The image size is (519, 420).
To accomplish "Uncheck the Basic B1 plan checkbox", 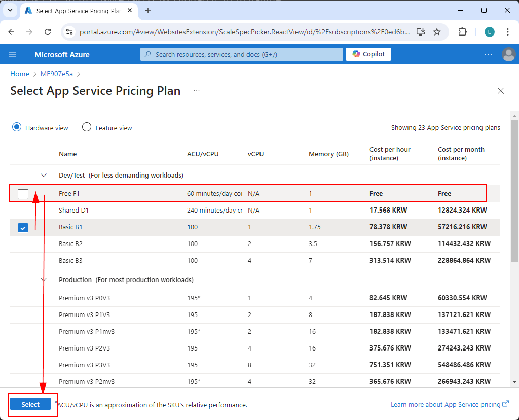I will (23, 228).
